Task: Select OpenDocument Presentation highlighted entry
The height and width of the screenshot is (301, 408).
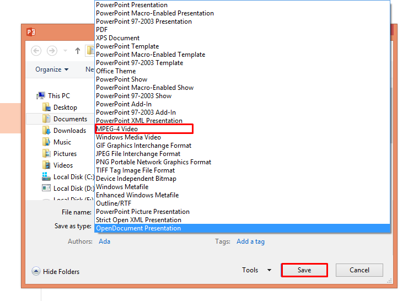Action: (x=242, y=228)
